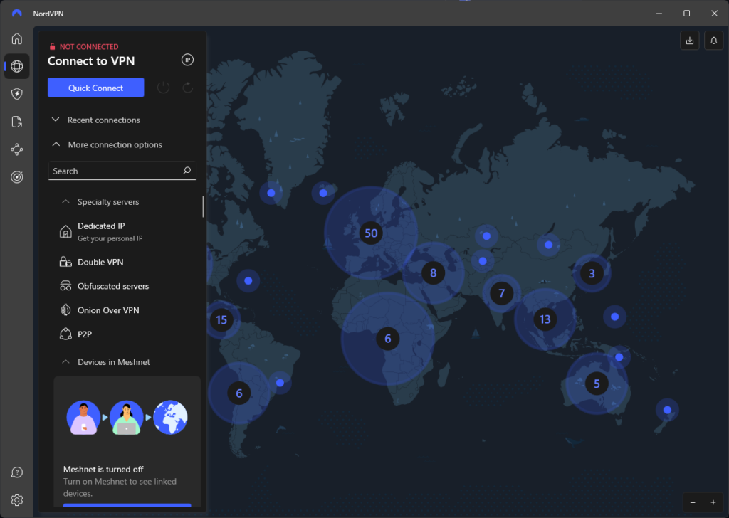Image resolution: width=729 pixels, height=518 pixels.
Task: Click the Search input field
Action: click(122, 171)
